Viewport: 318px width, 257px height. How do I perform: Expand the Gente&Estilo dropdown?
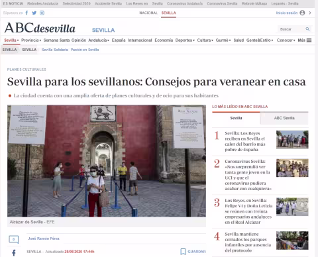tap(260, 40)
